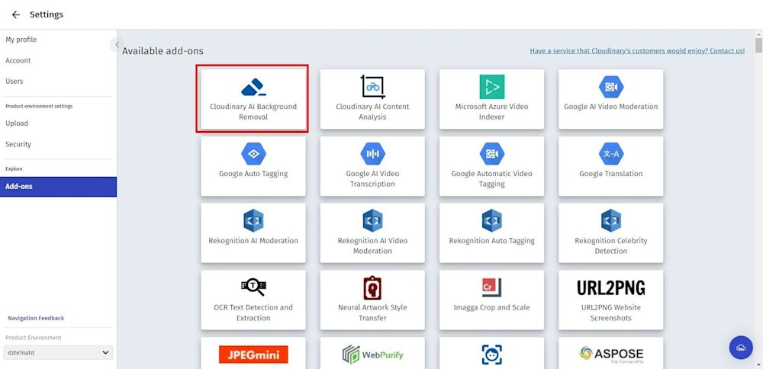The height and width of the screenshot is (369, 763).
Task: Open the JPEGmini add-on card
Action: click(x=253, y=354)
